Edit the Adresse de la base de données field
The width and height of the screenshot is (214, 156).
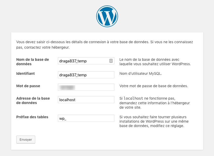[86, 100]
